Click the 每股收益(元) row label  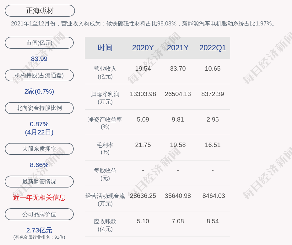tap(105, 174)
